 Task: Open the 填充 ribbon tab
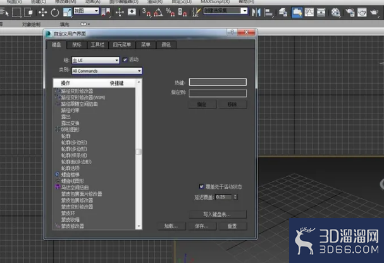[65, 24]
